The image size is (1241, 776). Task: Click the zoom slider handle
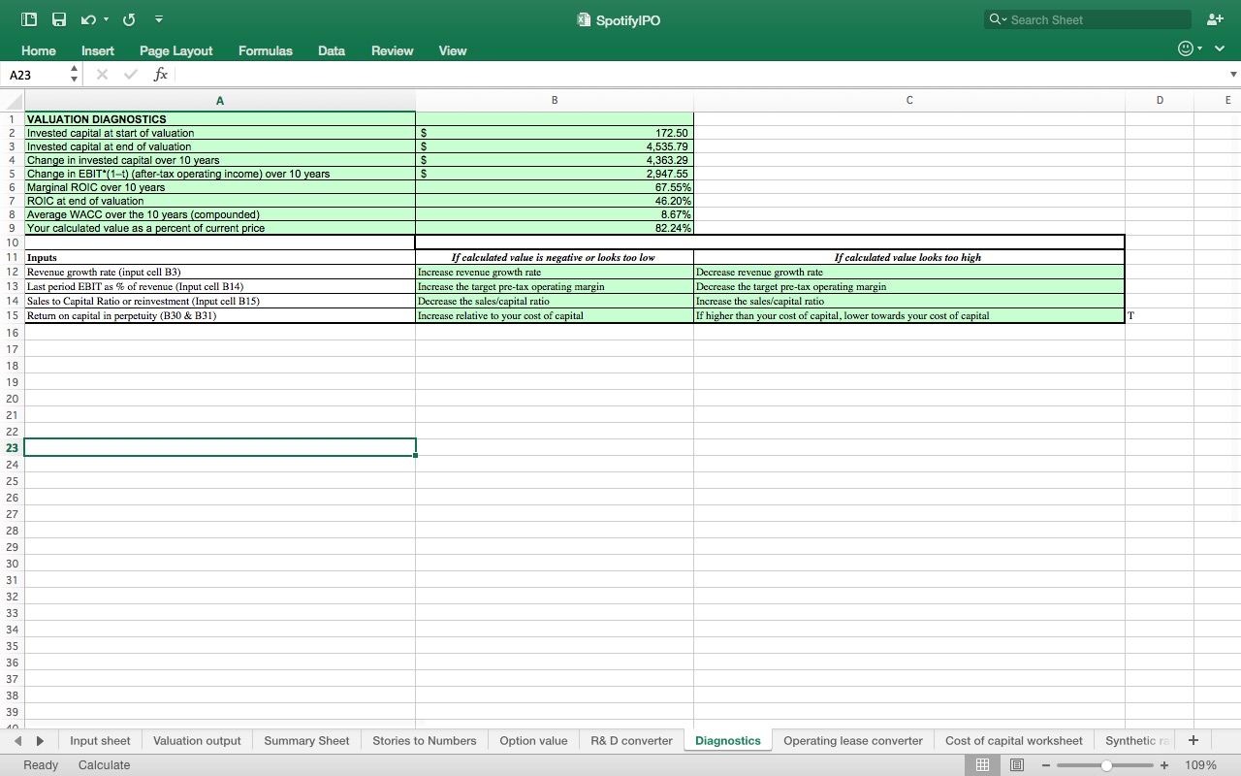1106,765
